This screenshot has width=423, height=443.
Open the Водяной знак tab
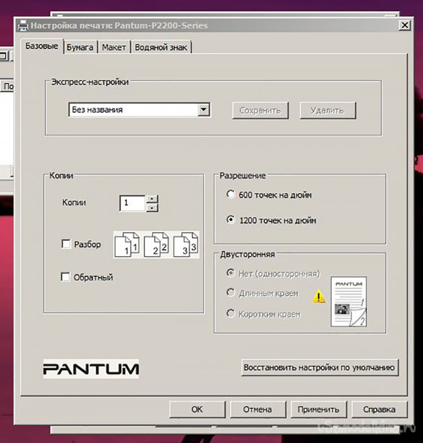[162, 48]
